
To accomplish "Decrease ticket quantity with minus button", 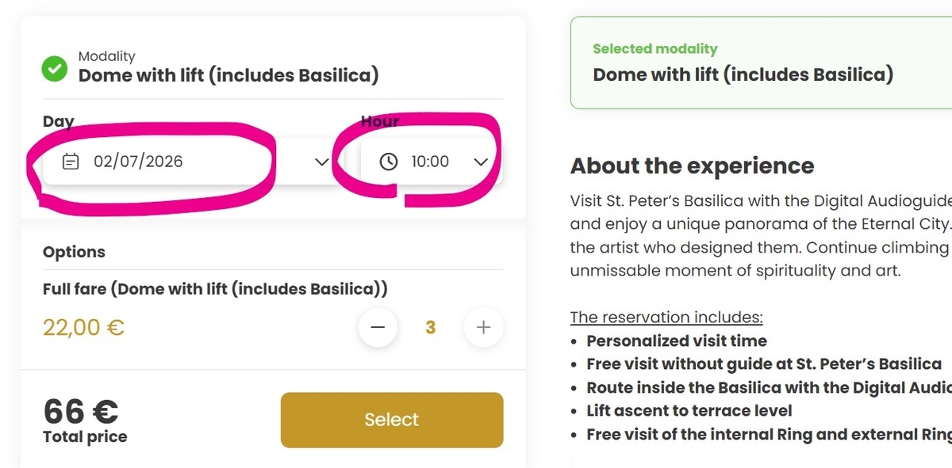I will pos(378,327).
